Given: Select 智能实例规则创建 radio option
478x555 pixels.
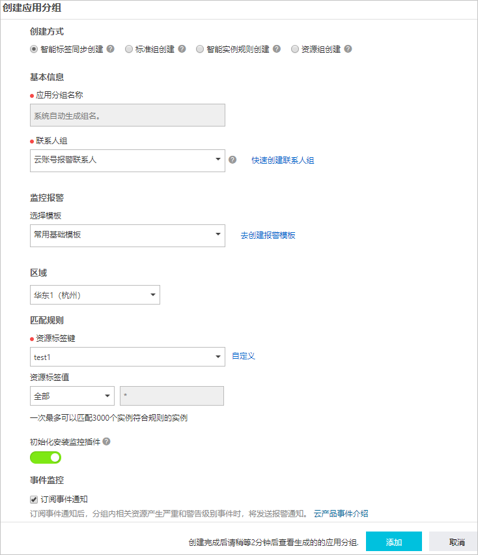Looking at the screenshot, I should point(200,49).
